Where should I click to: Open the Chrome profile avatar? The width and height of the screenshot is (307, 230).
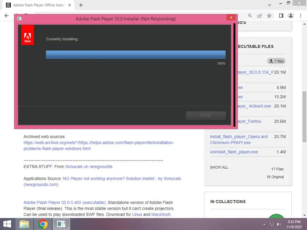pyautogui.click(x=291, y=16)
